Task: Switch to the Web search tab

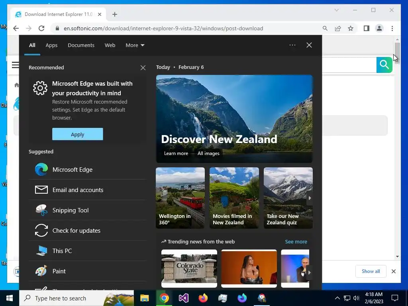Action: point(110,45)
